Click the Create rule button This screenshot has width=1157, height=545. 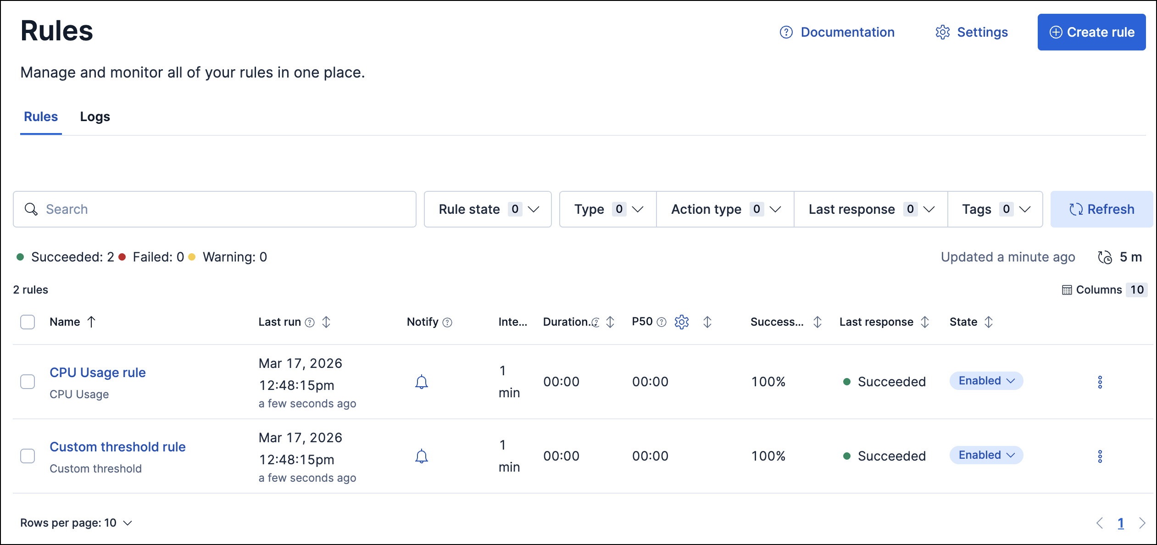point(1092,32)
